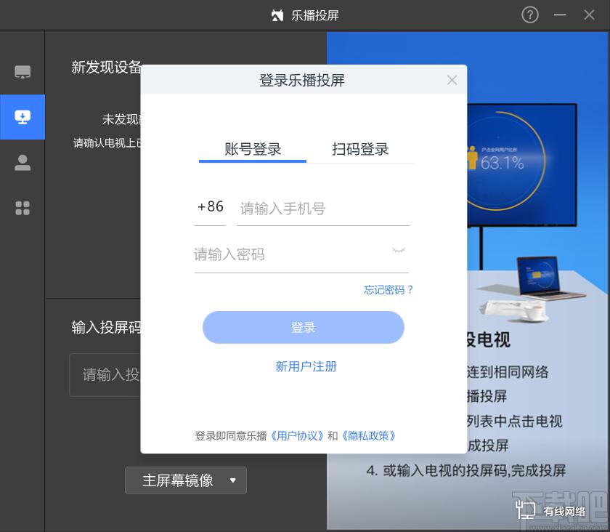
Task: Open the 《隐私政策》 link
Action: [x=368, y=436]
